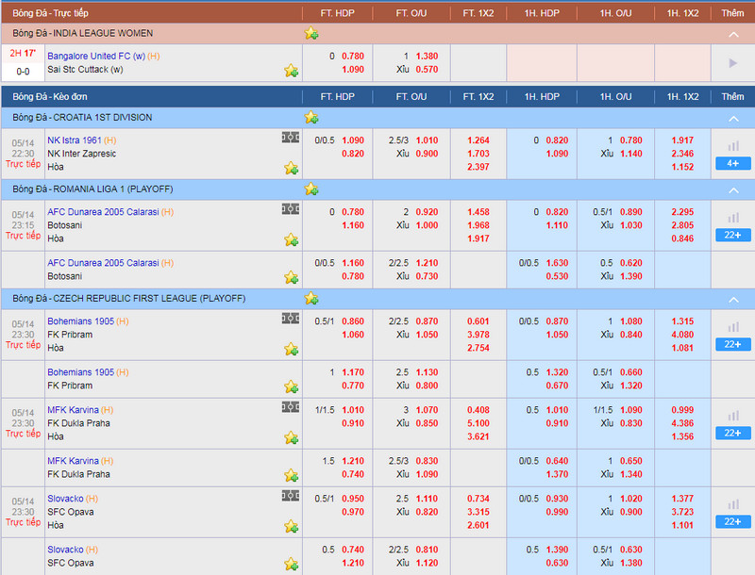Collapse the Romania Liga 1 (Playoff) section

point(732,189)
